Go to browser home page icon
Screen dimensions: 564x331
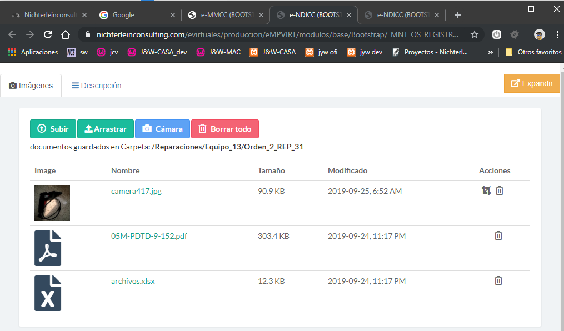pos(66,34)
